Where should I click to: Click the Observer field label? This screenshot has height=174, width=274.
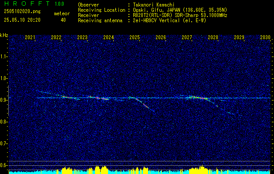[88, 5]
